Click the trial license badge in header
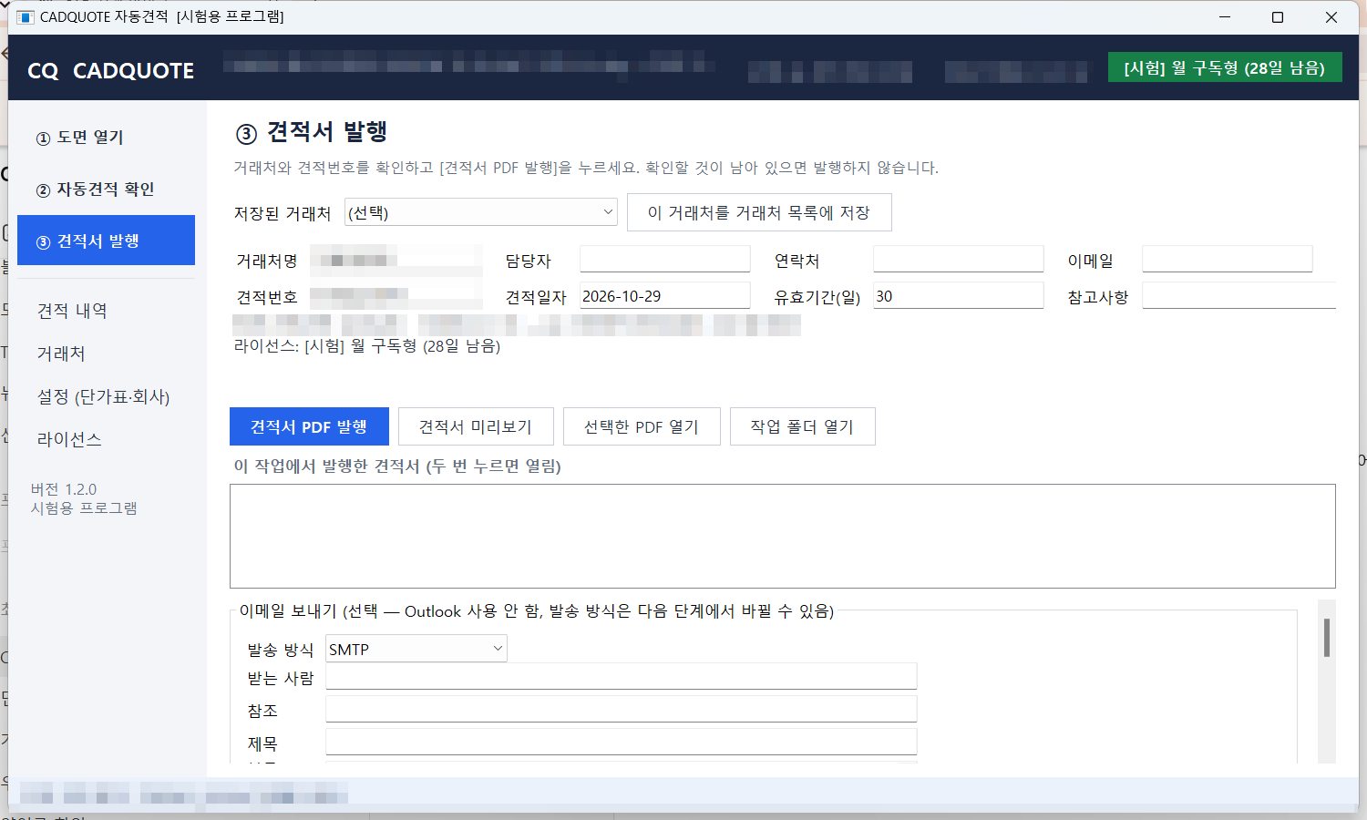Image resolution: width=1367 pixels, height=820 pixels. click(1225, 67)
